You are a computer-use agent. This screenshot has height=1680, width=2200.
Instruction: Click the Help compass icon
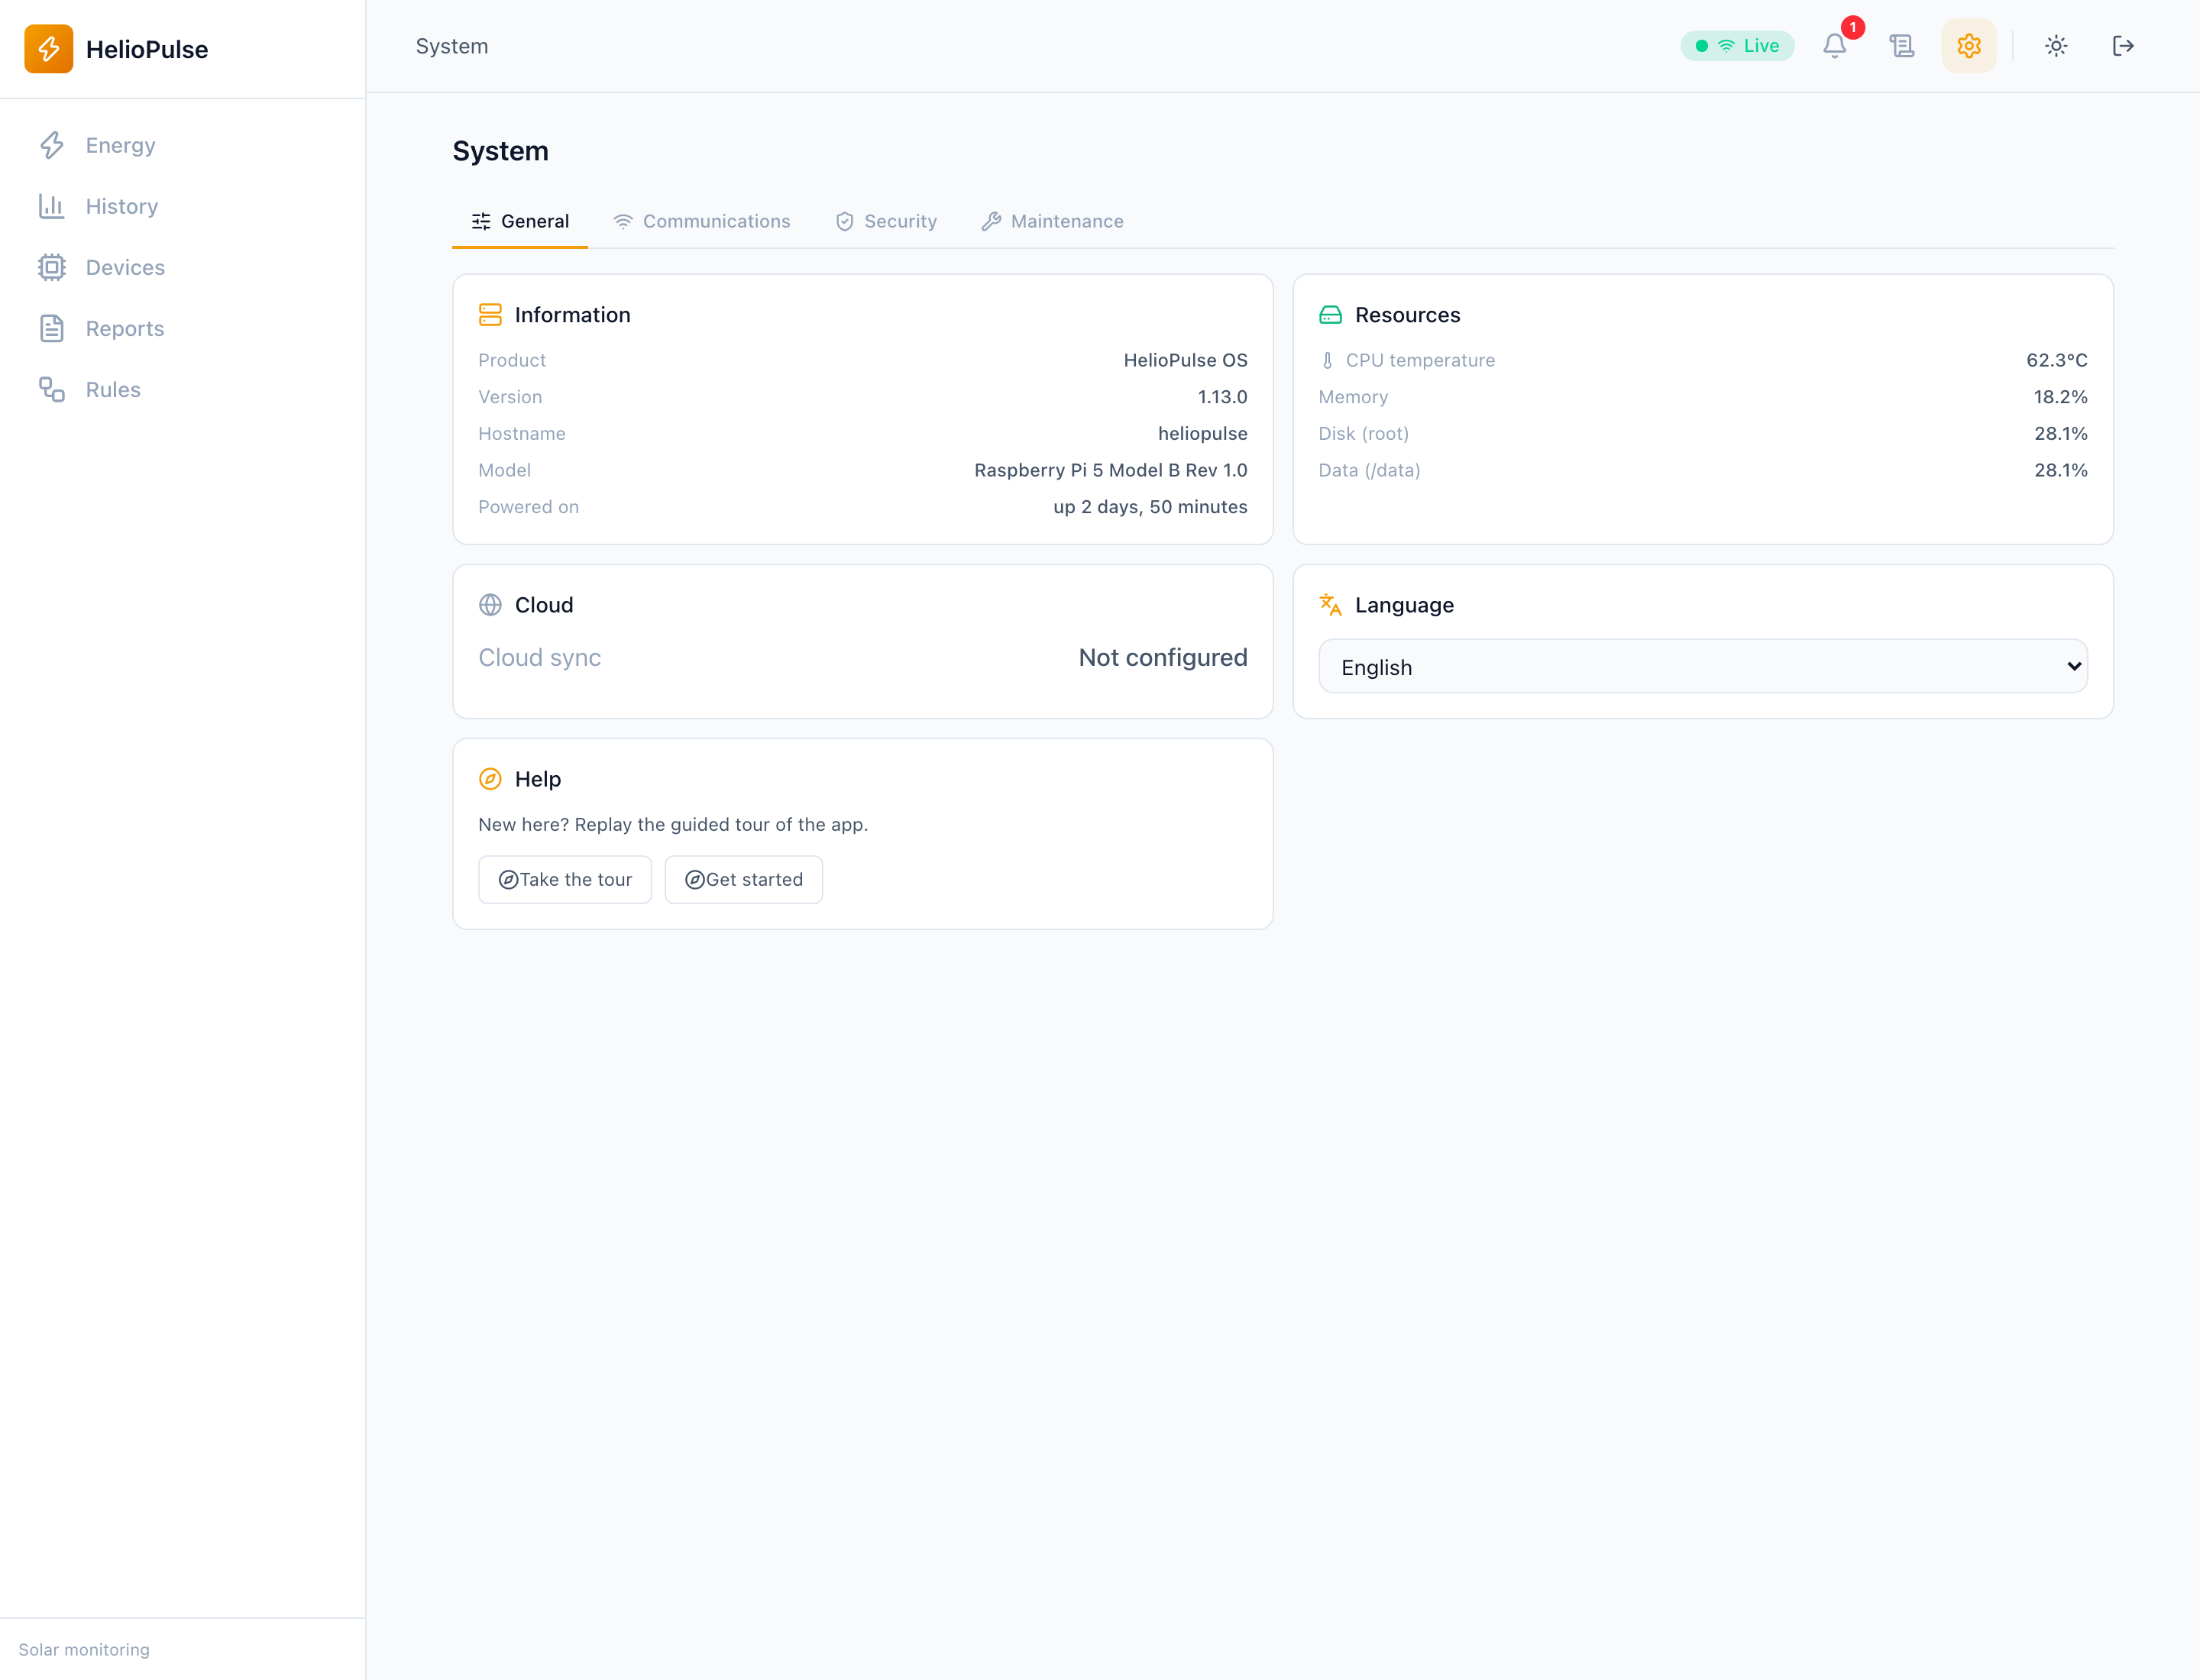pyautogui.click(x=490, y=779)
